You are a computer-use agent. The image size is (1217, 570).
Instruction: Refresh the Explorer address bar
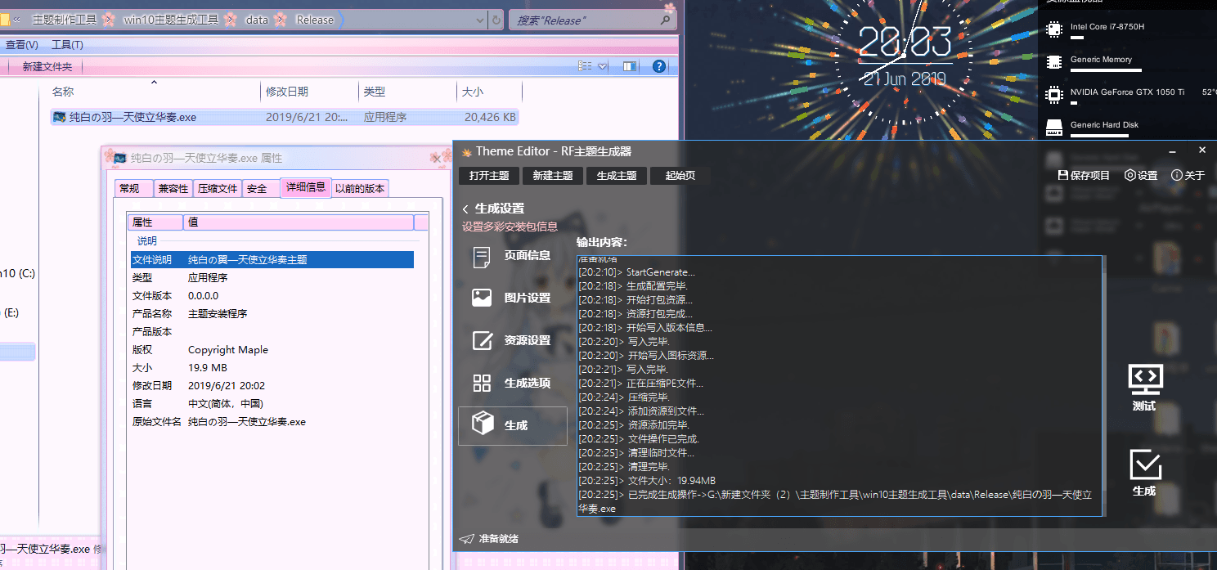[x=496, y=20]
